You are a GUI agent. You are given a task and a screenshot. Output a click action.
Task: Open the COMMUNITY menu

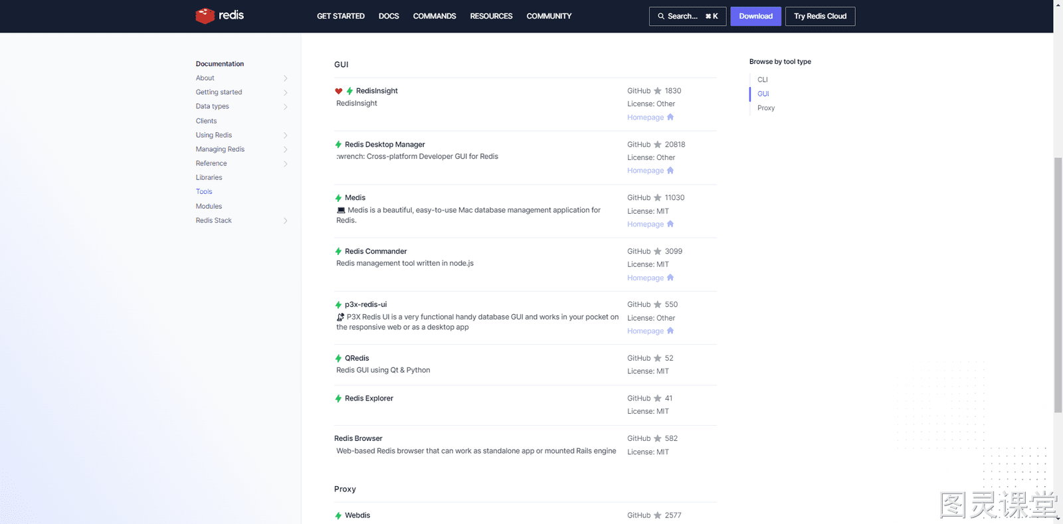pyautogui.click(x=549, y=16)
